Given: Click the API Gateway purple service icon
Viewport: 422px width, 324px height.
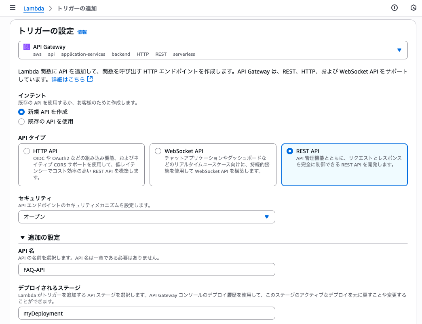Looking at the screenshot, I should (27, 47).
